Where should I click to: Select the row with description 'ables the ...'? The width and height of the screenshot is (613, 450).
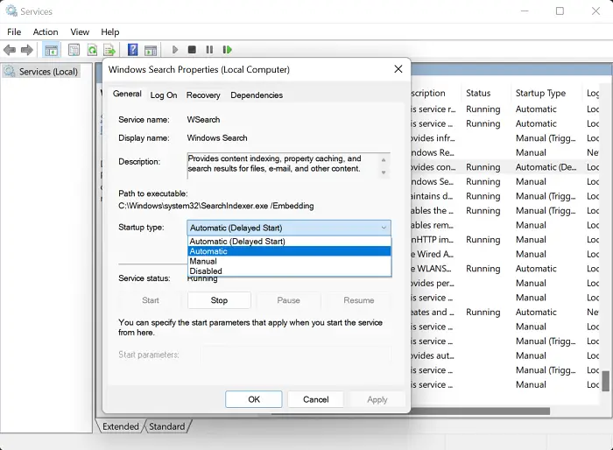(x=504, y=210)
